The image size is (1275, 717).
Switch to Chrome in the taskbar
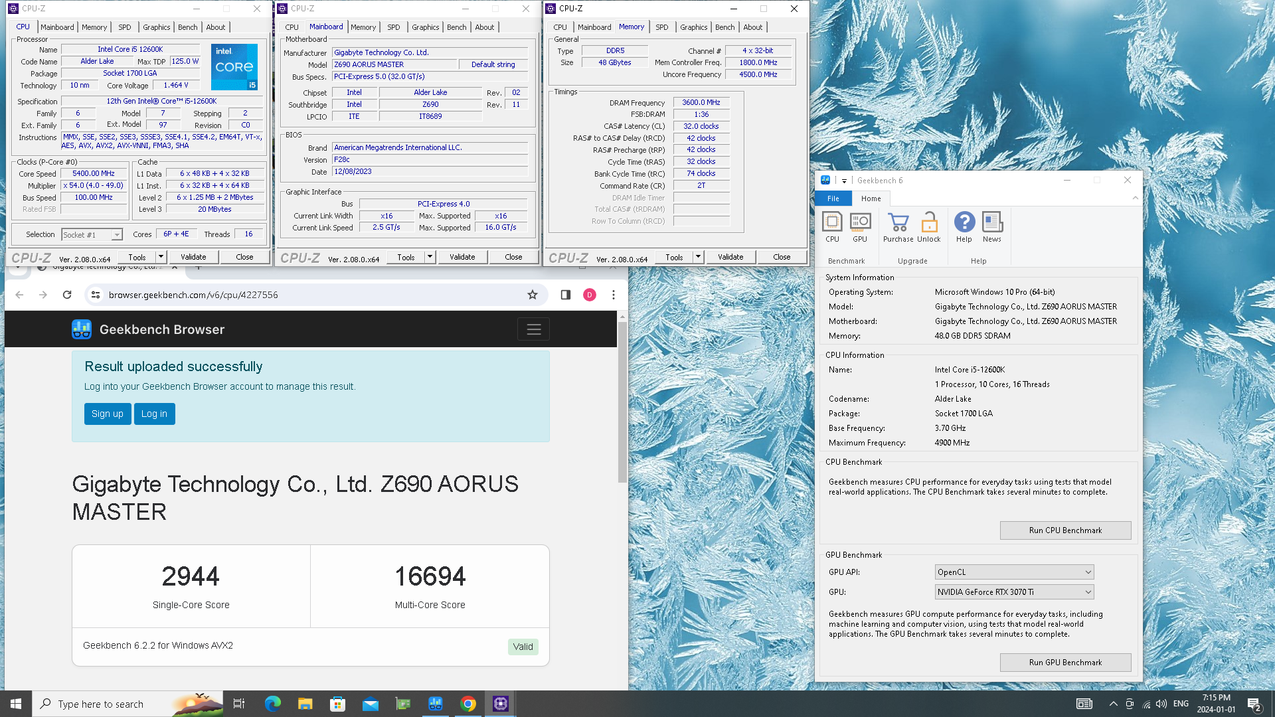(468, 704)
